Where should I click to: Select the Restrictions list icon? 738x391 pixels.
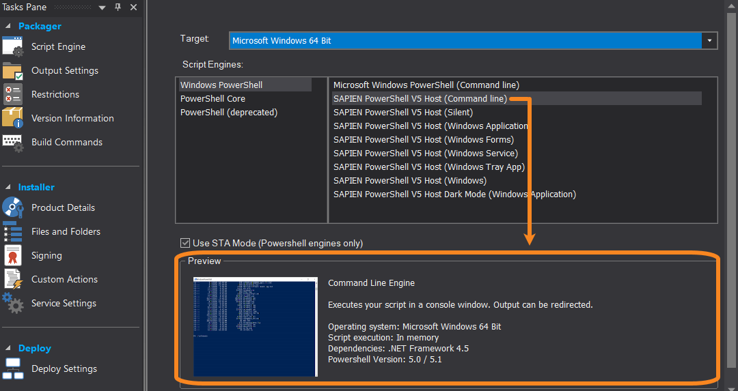tap(13, 94)
